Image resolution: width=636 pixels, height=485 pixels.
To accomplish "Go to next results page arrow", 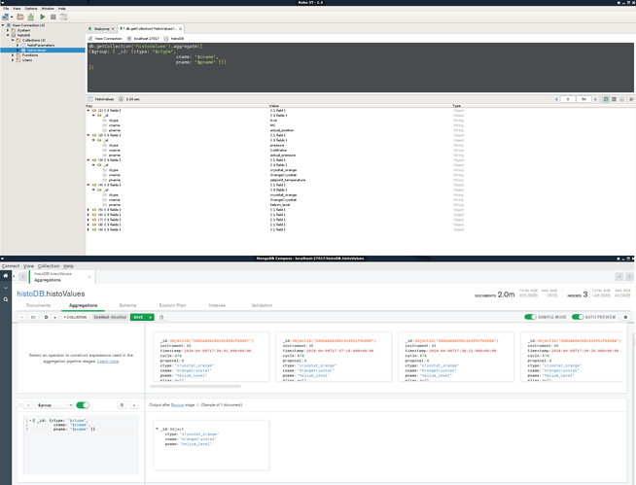I will click(x=595, y=99).
